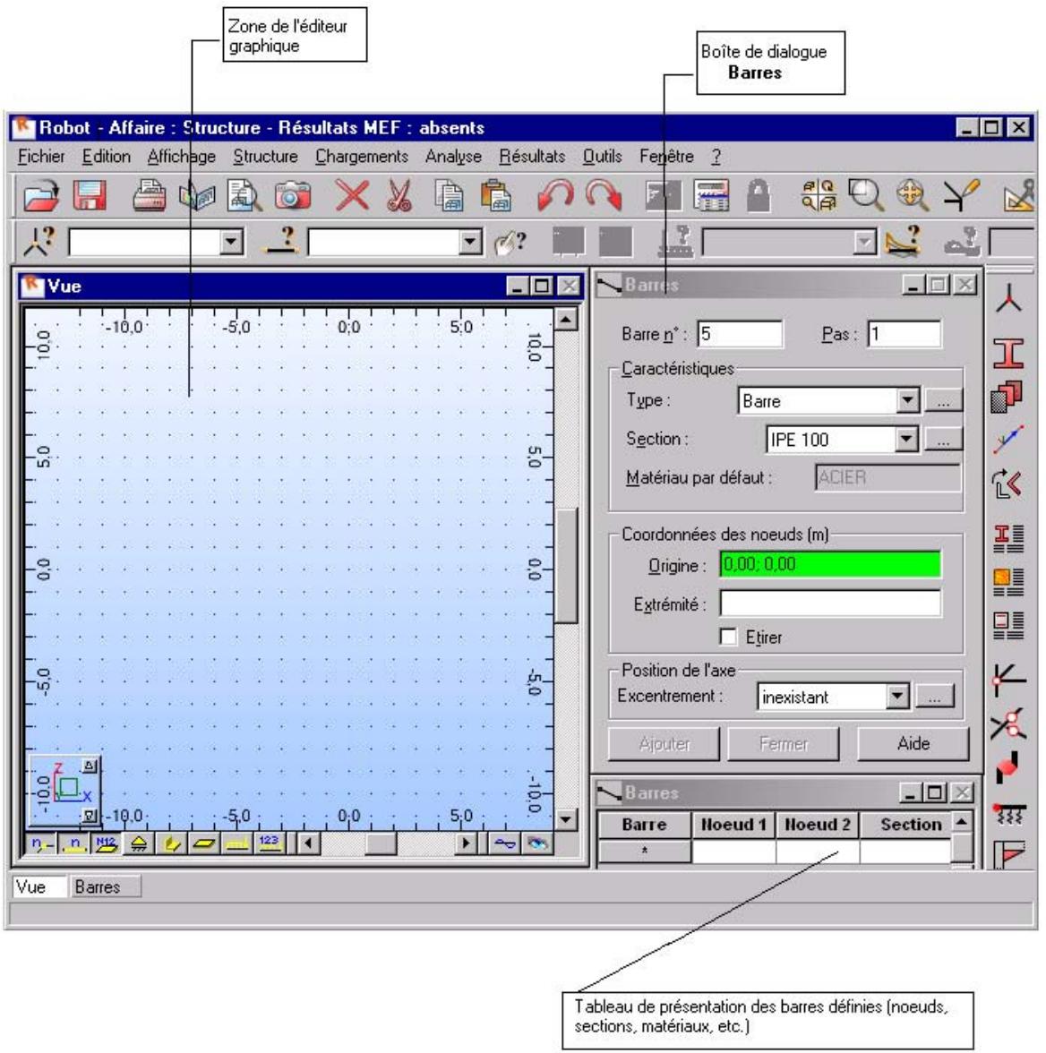Click the T-junction node release icon
Image resolution: width=1046 pixels, height=1053 pixels.
[1009, 680]
